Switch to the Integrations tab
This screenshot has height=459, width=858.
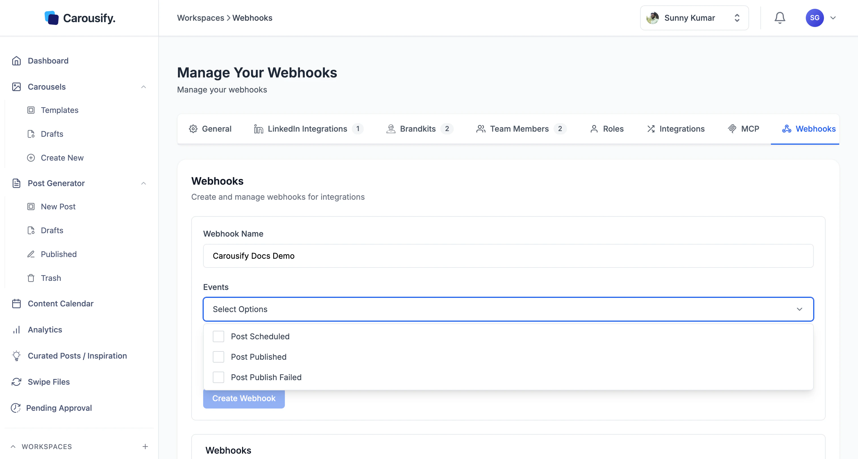point(676,129)
